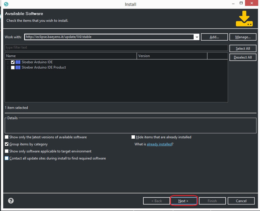The height and width of the screenshot is (211, 260).
Task: Select the Sloeber Arduino IDE row label
Action: 37,62
